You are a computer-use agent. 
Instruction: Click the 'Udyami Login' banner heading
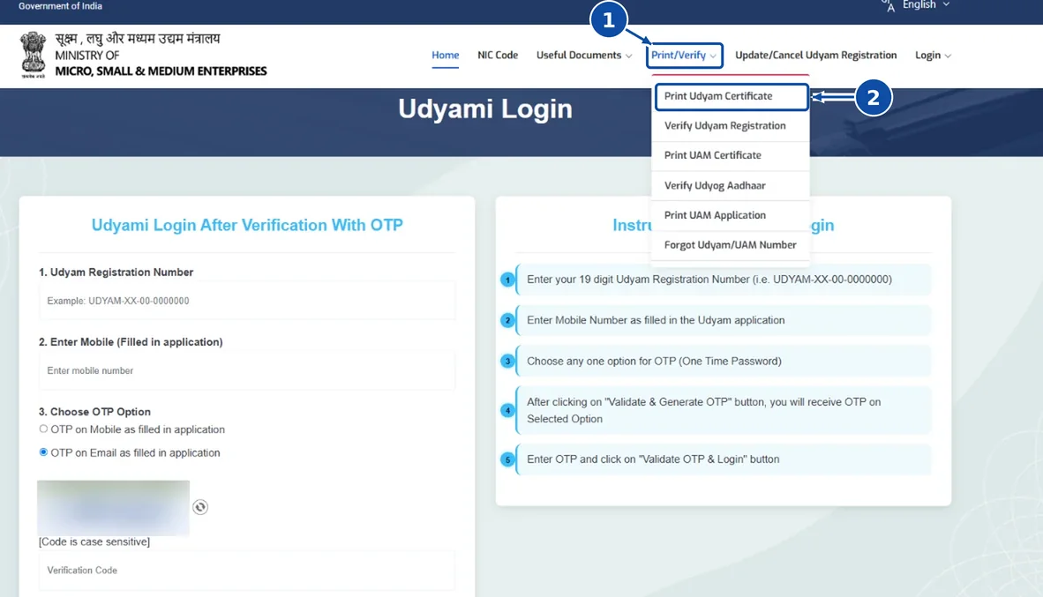(485, 109)
